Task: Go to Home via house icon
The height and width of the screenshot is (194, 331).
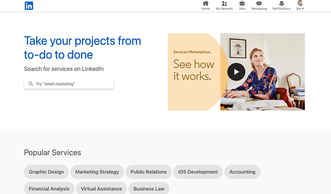Action: coord(205,4)
